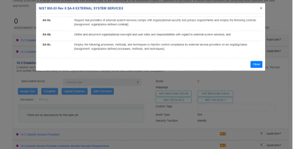Mark the sub-control as Complete

(x=49, y=91)
